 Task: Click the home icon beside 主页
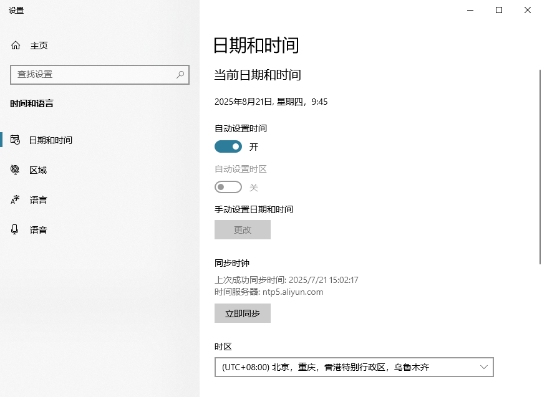(x=16, y=45)
